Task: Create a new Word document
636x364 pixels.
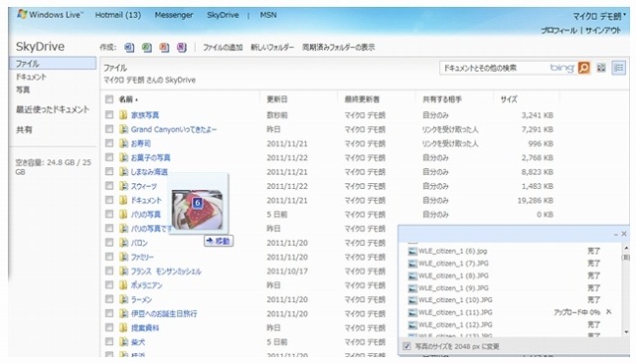Action: [129, 48]
